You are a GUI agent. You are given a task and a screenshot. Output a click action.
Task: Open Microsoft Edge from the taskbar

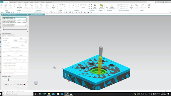point(45,94)
